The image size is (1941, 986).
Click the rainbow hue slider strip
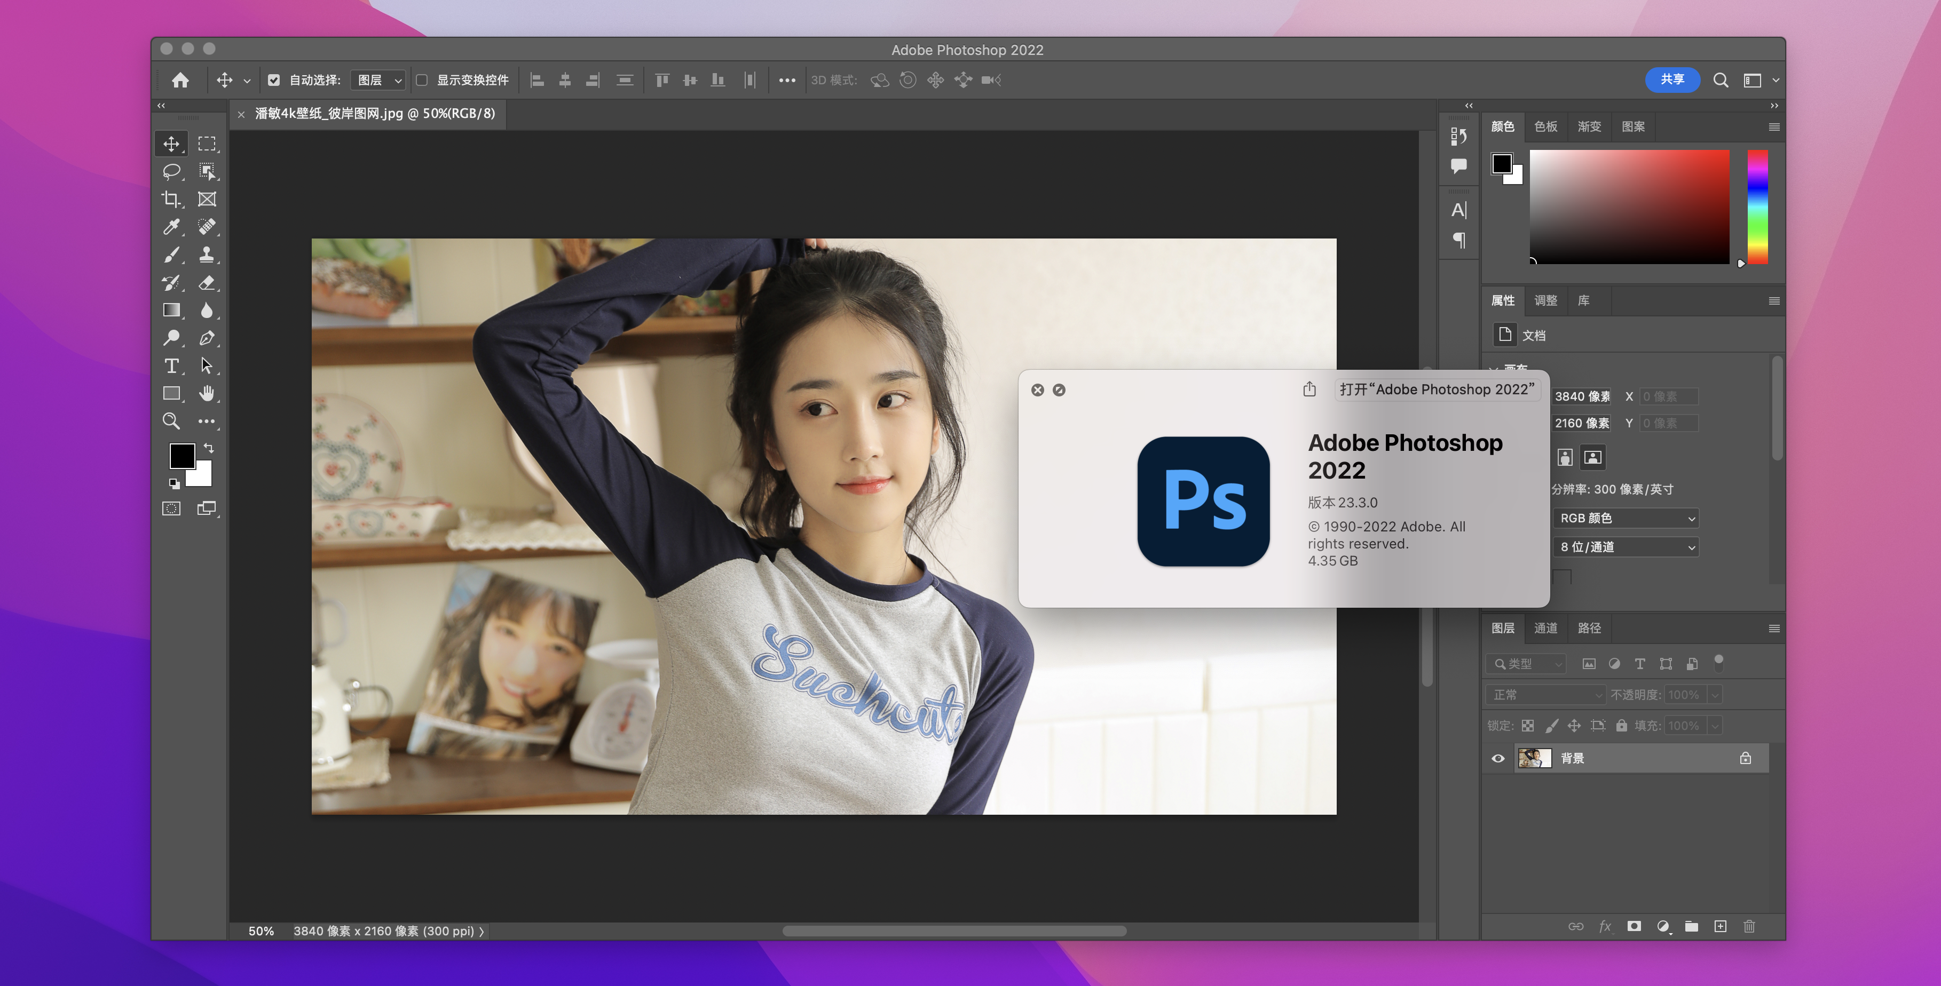[x=1757, y=207]
